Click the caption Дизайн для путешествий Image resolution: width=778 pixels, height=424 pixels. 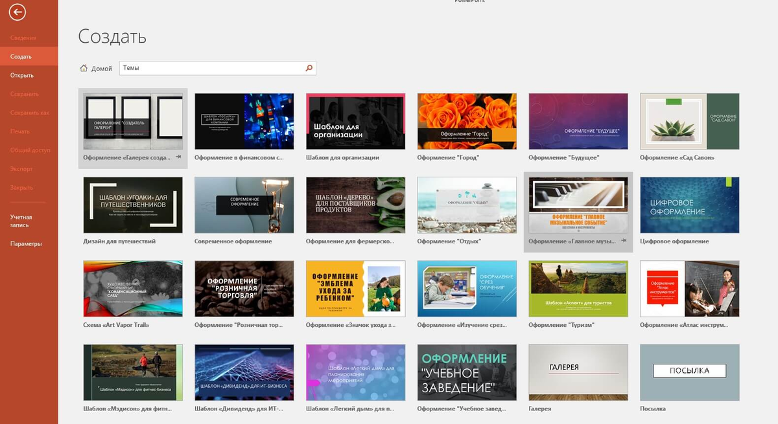(x=119, y=241)
